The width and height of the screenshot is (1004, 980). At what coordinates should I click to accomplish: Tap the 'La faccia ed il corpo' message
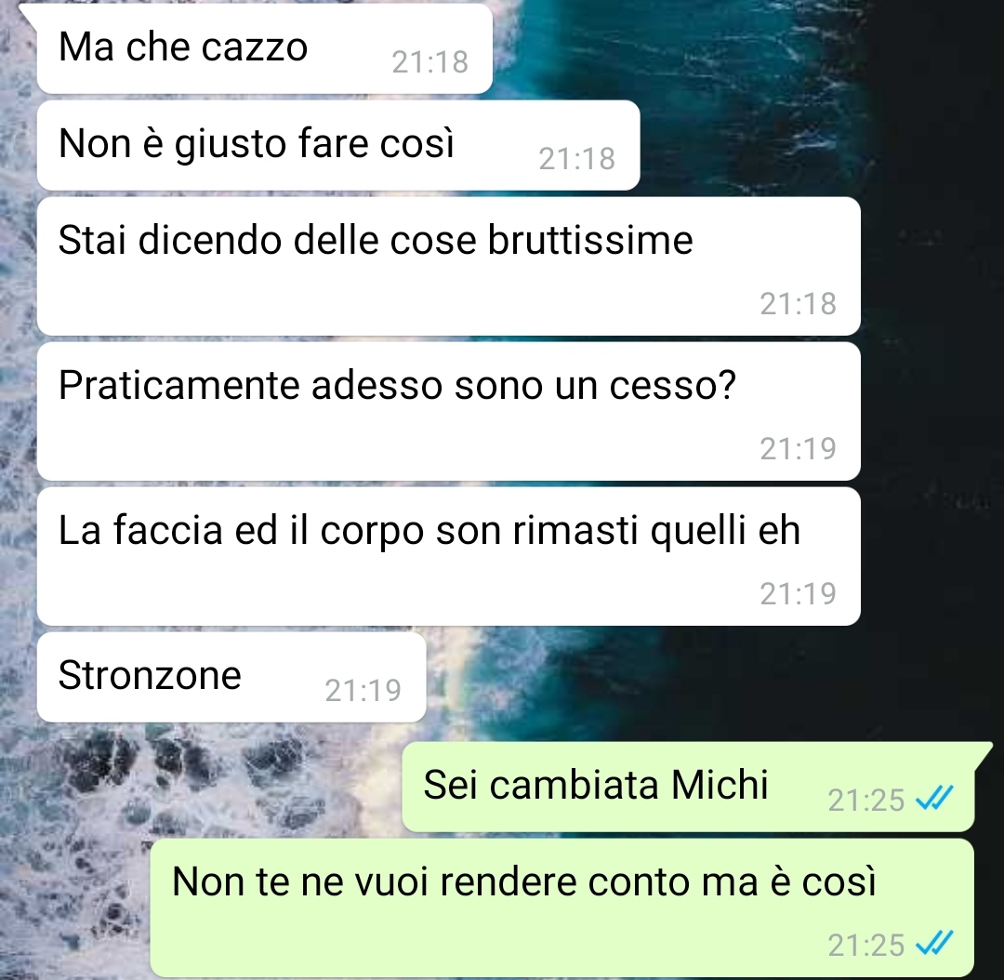(x=448, y=557)
